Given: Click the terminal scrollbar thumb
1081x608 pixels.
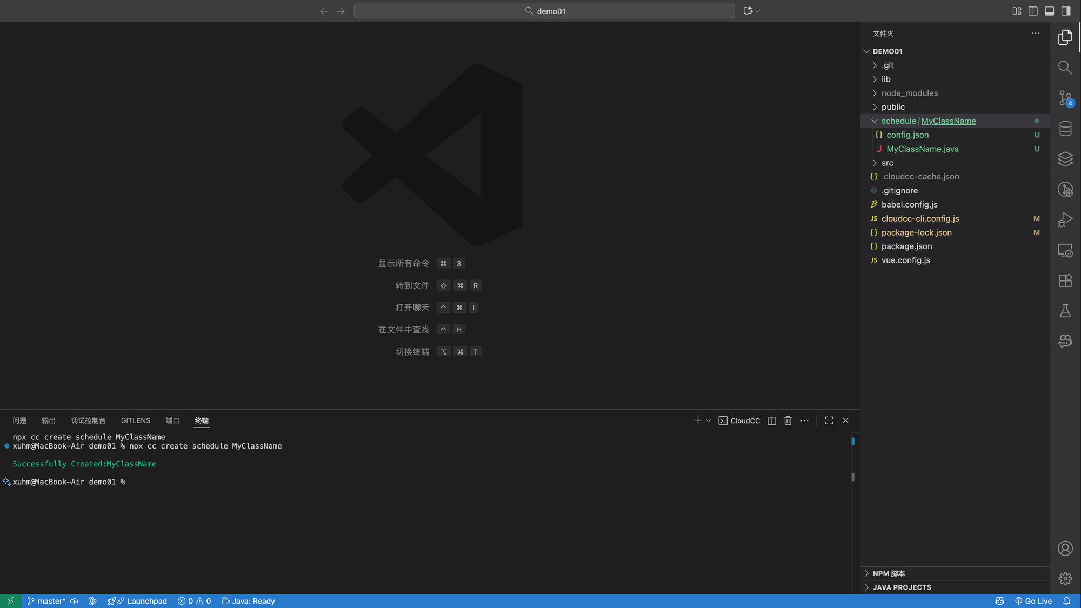Looking at the screenshot, I should point(853,477).
